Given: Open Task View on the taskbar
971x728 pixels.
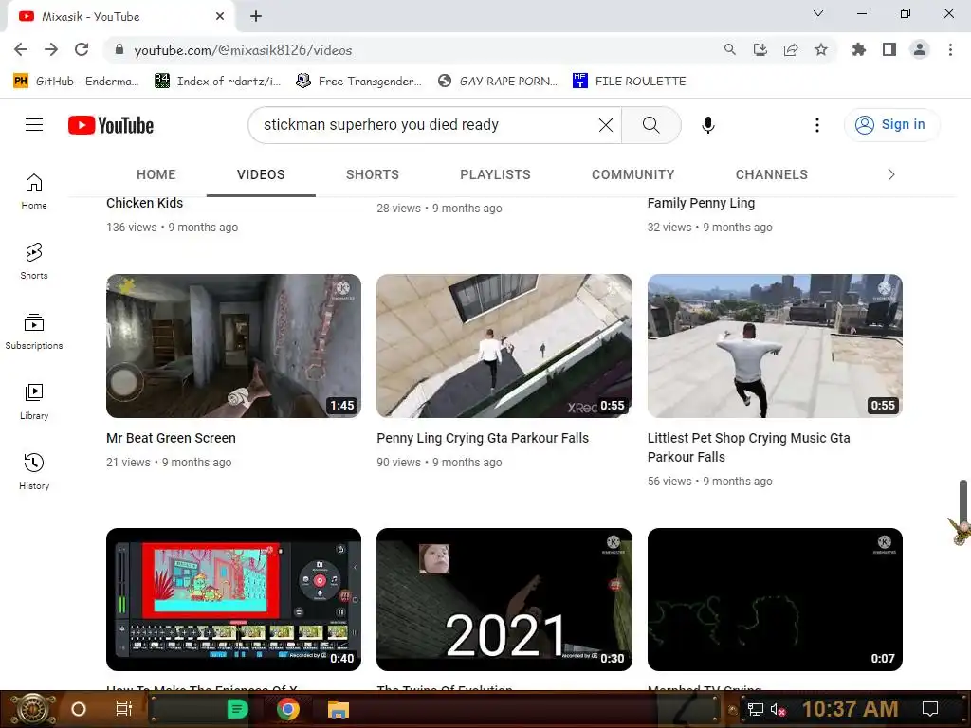Looking at the screenshot, I should [x=124, y=709].
